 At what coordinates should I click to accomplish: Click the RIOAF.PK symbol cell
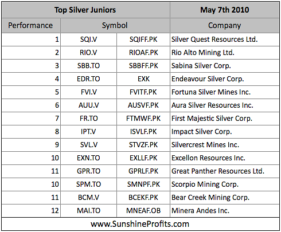[x=143, y=53]
